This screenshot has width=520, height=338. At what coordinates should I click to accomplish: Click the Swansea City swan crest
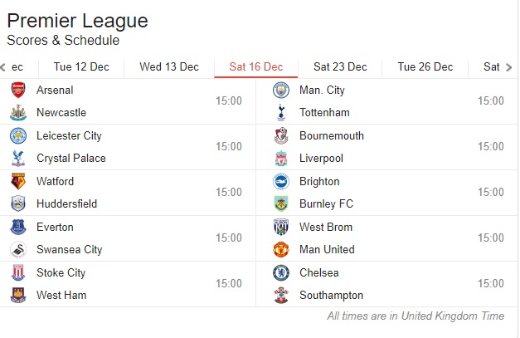pyautogui.click(x=18, y=249)
